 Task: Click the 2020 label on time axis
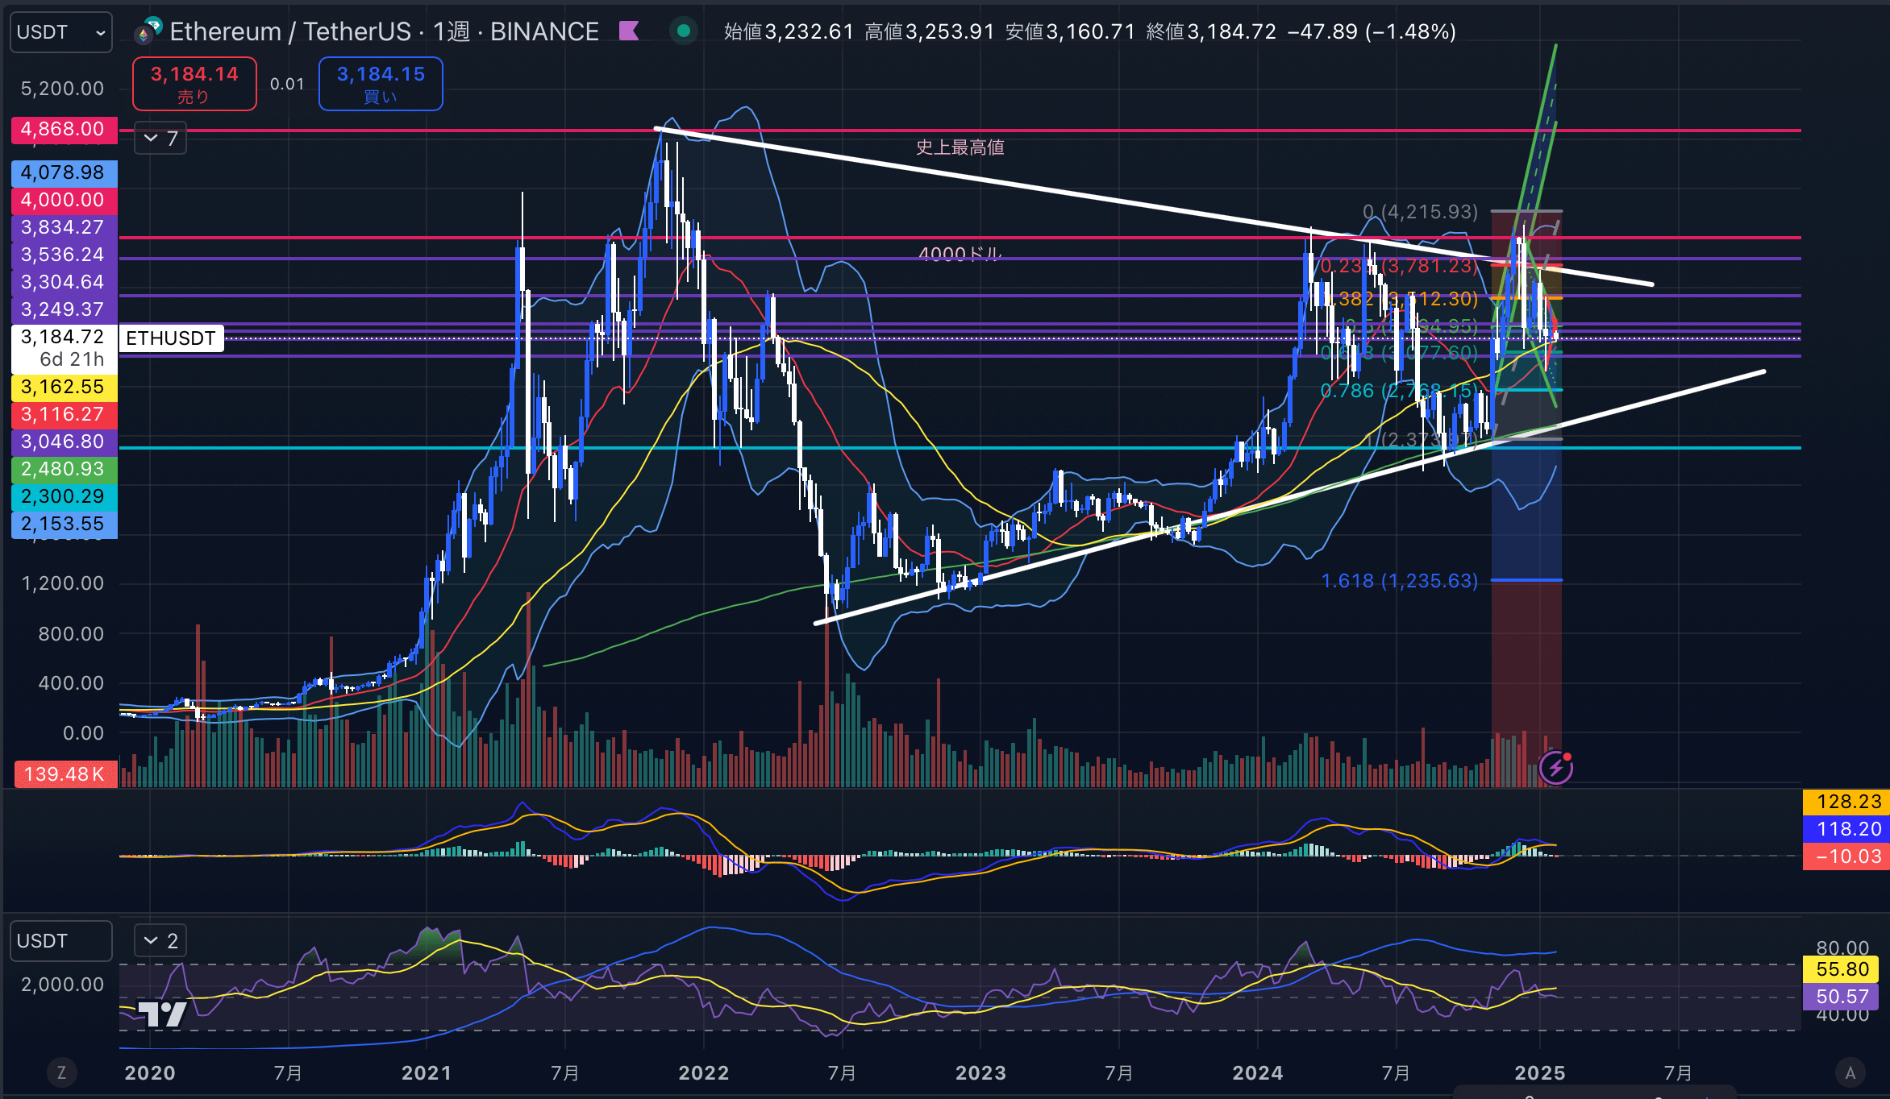150,1073
